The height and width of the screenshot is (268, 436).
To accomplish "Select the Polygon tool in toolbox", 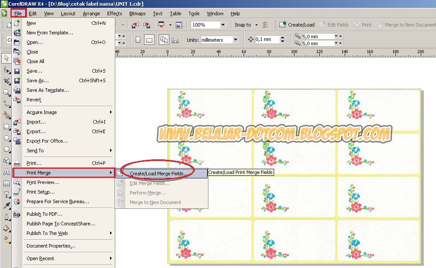I will (x=6, y=150).
